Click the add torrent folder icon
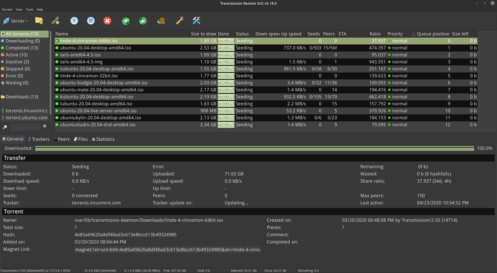Image resolution: width=497 pixels, height=273 pixels. coord(39,21)
